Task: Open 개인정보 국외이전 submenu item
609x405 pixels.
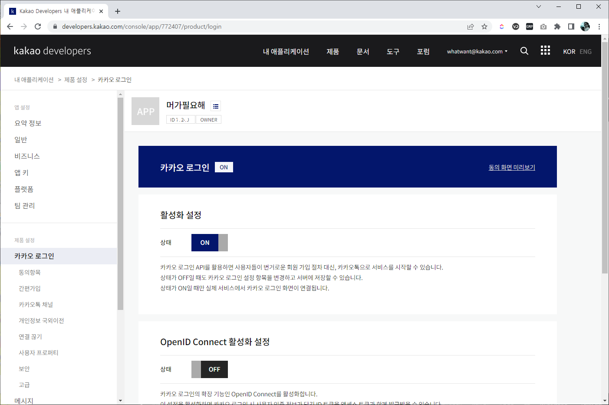Action: 41,320
